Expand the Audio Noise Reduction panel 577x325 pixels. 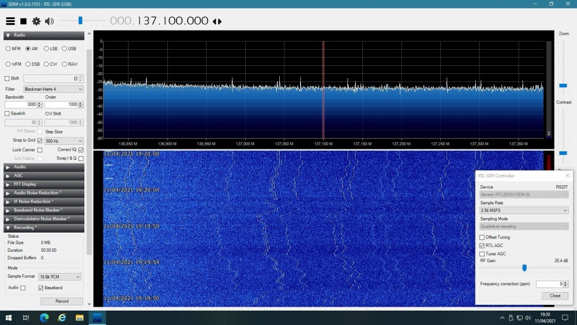tap(44, 193)
